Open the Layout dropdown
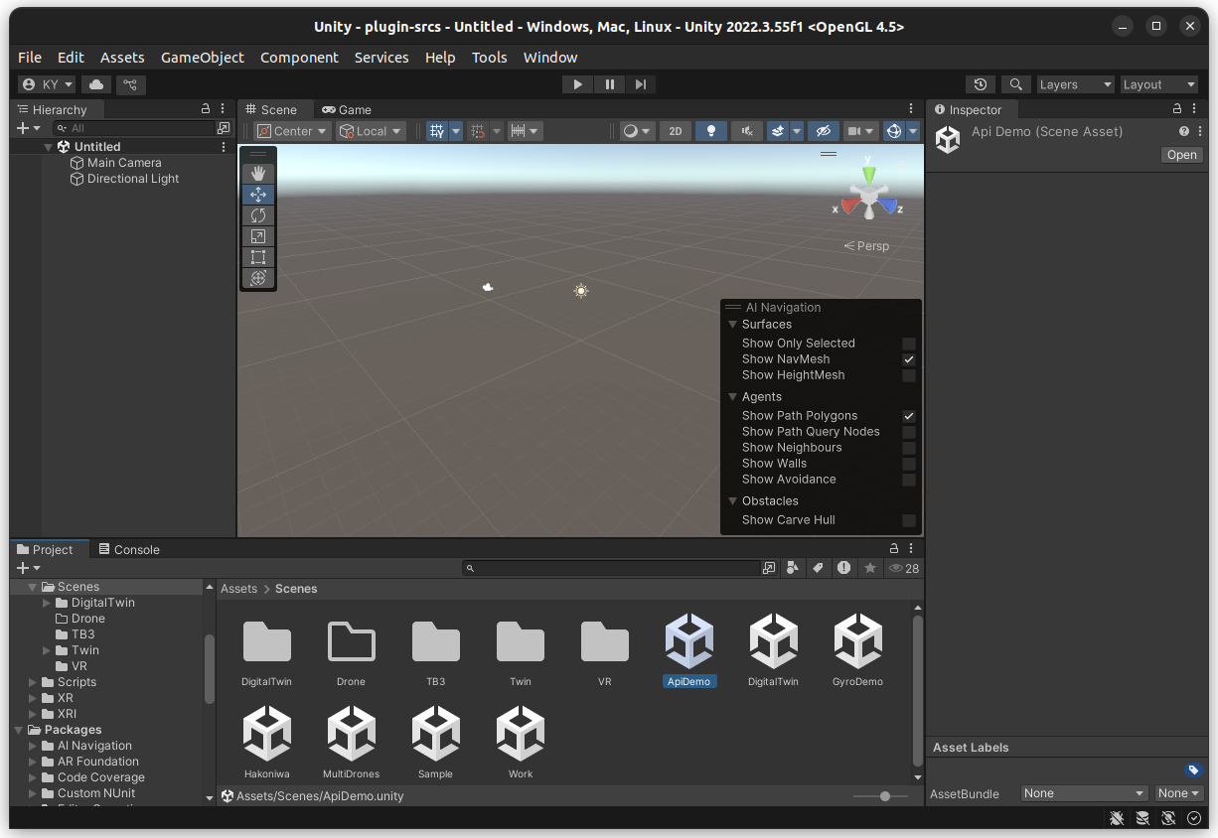Image resolution: width=1218 pixels, height=838 pixels. tap(1158, 84)
